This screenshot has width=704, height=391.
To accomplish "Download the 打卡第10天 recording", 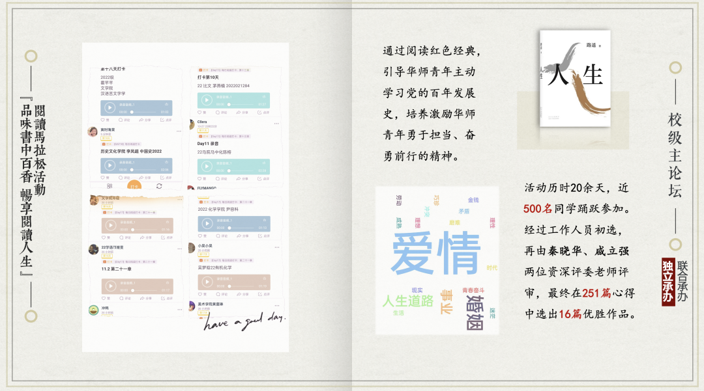I will 263,96.
